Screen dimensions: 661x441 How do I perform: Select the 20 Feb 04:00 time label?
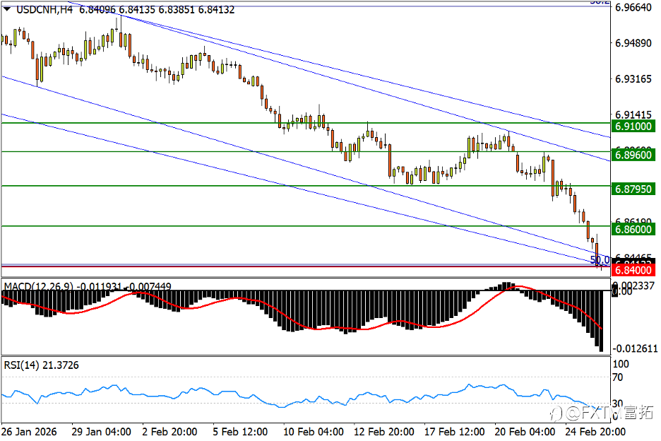click(x=525, y=432)
